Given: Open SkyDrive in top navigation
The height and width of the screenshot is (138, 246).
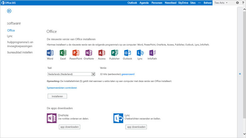Looking at the screenshot, I should 183,3.
